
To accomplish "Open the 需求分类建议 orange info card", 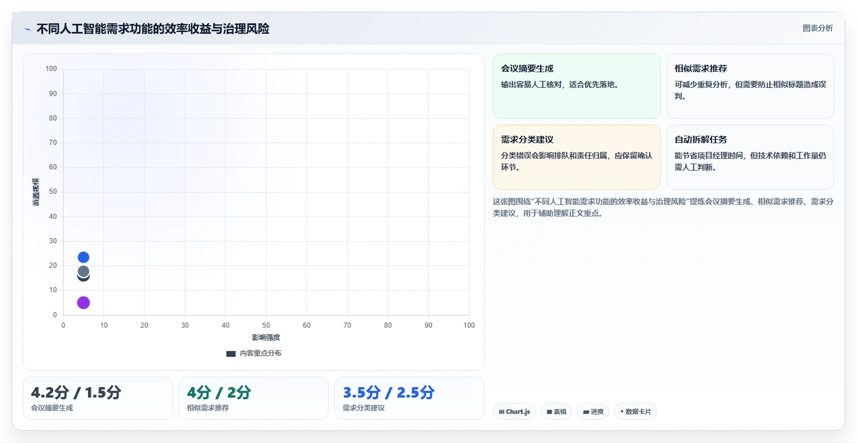I will [x=576, y=157].
